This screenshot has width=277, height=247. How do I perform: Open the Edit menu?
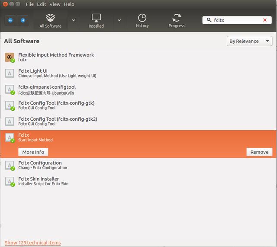[42, 4]
